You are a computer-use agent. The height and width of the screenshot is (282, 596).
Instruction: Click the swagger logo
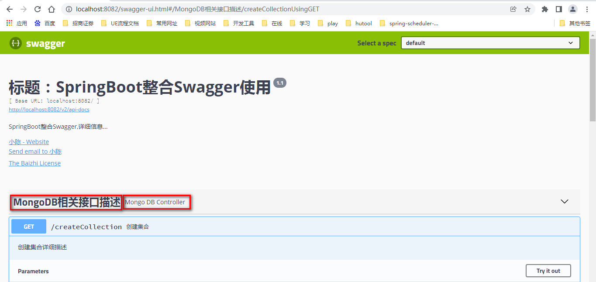tap(37, 43)
